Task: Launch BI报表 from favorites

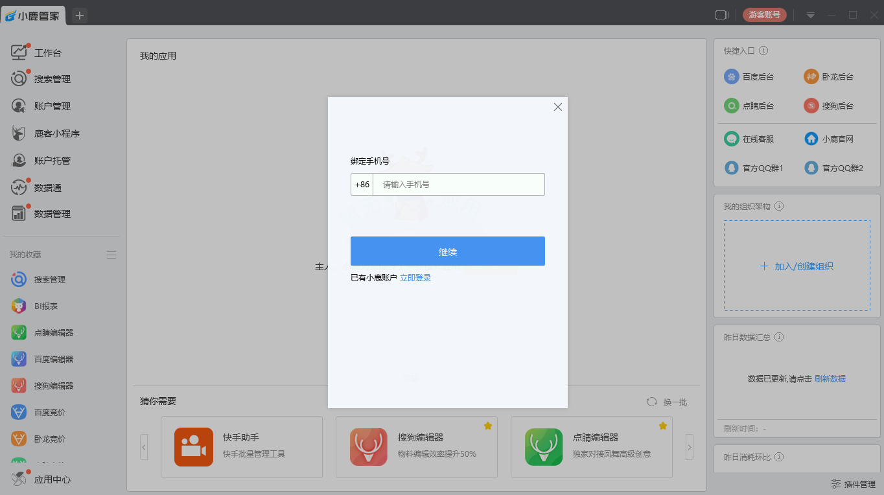Action: pos(34,306)
